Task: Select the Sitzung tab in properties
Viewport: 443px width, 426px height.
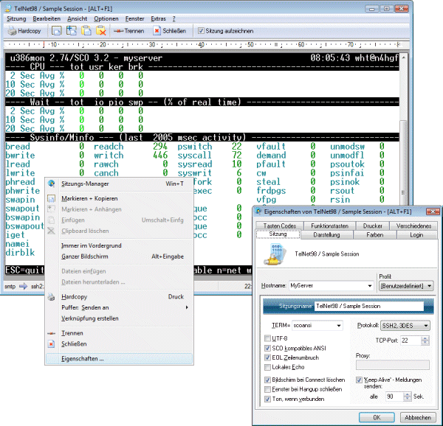Action: (278, 234)
